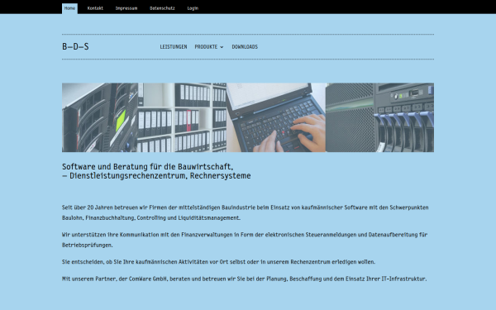496x310 pixels.
Task: Click the paragraph starting 'Sie entscheiden, ob Sie'
Action: tap(218, 262)
